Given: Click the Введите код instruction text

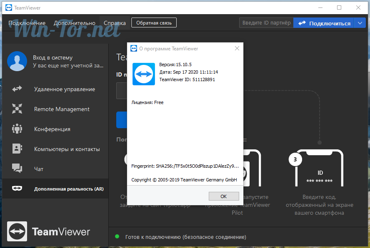Looking at the screenshot, I should pyautogui.click(x=320, y=205).
